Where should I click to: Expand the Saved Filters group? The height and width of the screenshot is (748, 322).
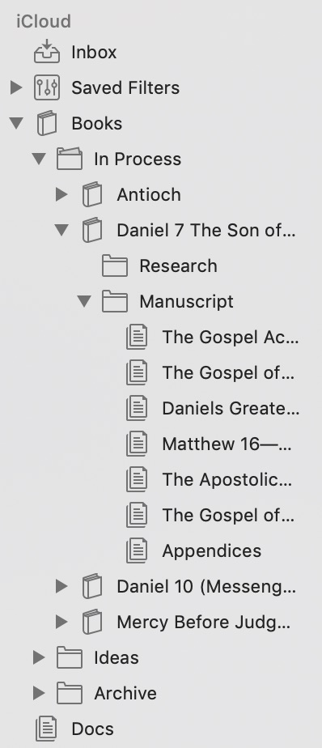point(16,87)
